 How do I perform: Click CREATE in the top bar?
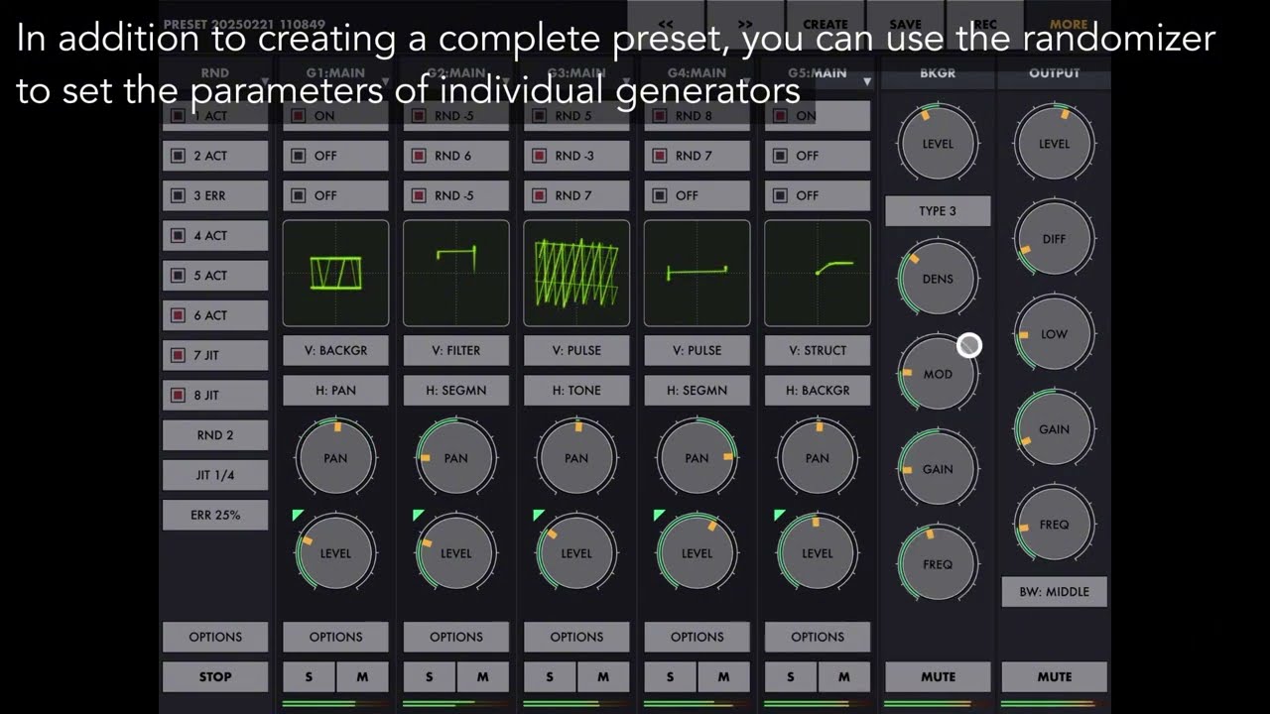pos(825,24)
